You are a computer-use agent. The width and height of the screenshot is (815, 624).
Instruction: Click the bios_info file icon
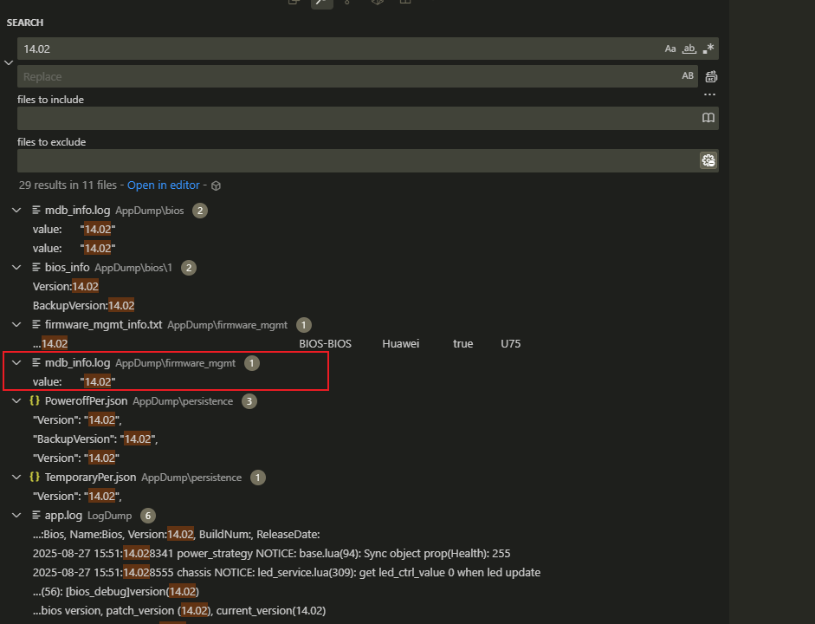(x=36, y=267)
